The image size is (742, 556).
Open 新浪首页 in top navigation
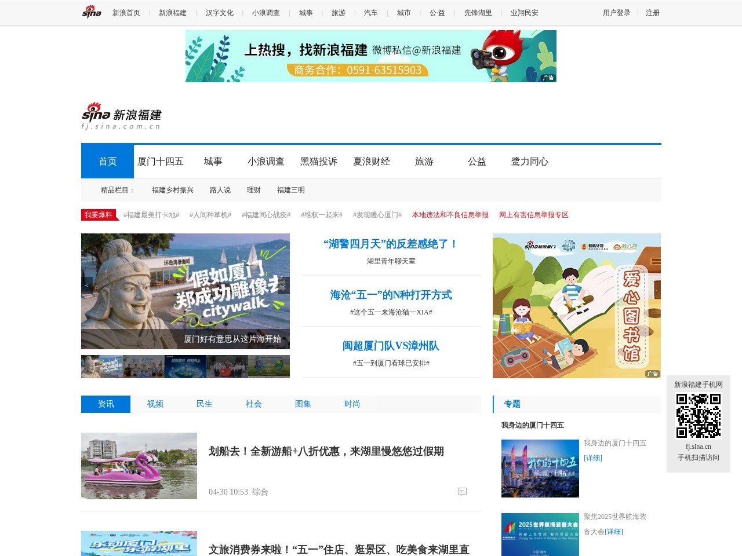tap(126, 13)
